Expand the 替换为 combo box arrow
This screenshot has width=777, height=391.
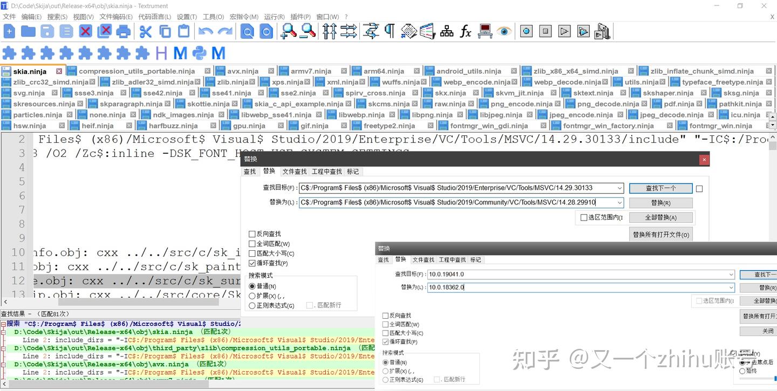(619, 202)
